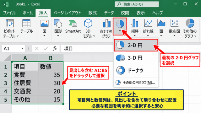This screenshot has height=113, width=201.
Task: Open the 表示 tab
Action: (x=141, y=13)
